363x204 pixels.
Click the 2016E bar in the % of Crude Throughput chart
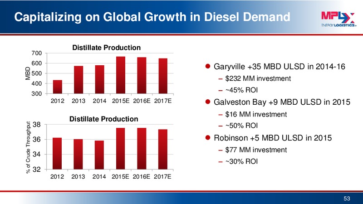pyautogui.click(x=142, y=149)
